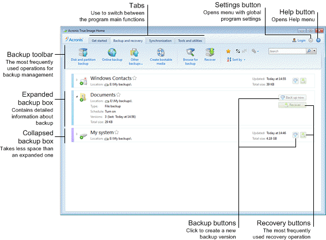Switch to the Synchronization tab
The image size is (326, 240).
(160, 41)
